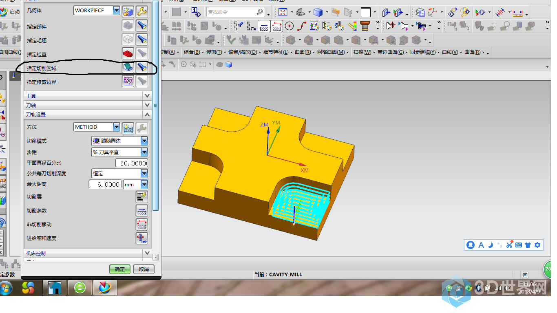Click the 指定切削区域 cut area icon

tap(128, 67)
